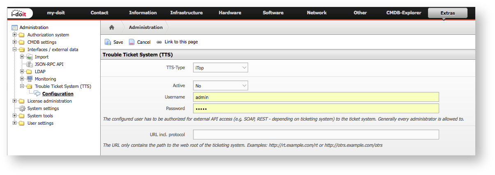Open the Infrastructure menu
This screenshot has width=495, height=175.
click(186, 13)
